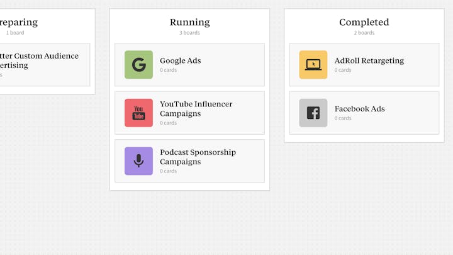Image resolution: width=453 pixels, height=255 pixels.
Task: Open the AdRoll Retargeting board title
Action: tap(369, 60)
